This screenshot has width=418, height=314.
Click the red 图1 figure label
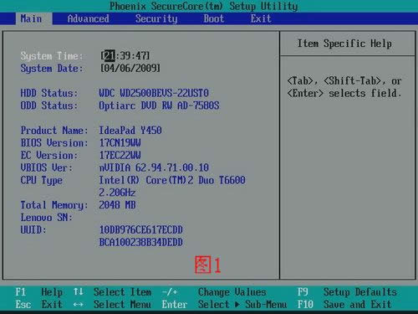[208, 265]
